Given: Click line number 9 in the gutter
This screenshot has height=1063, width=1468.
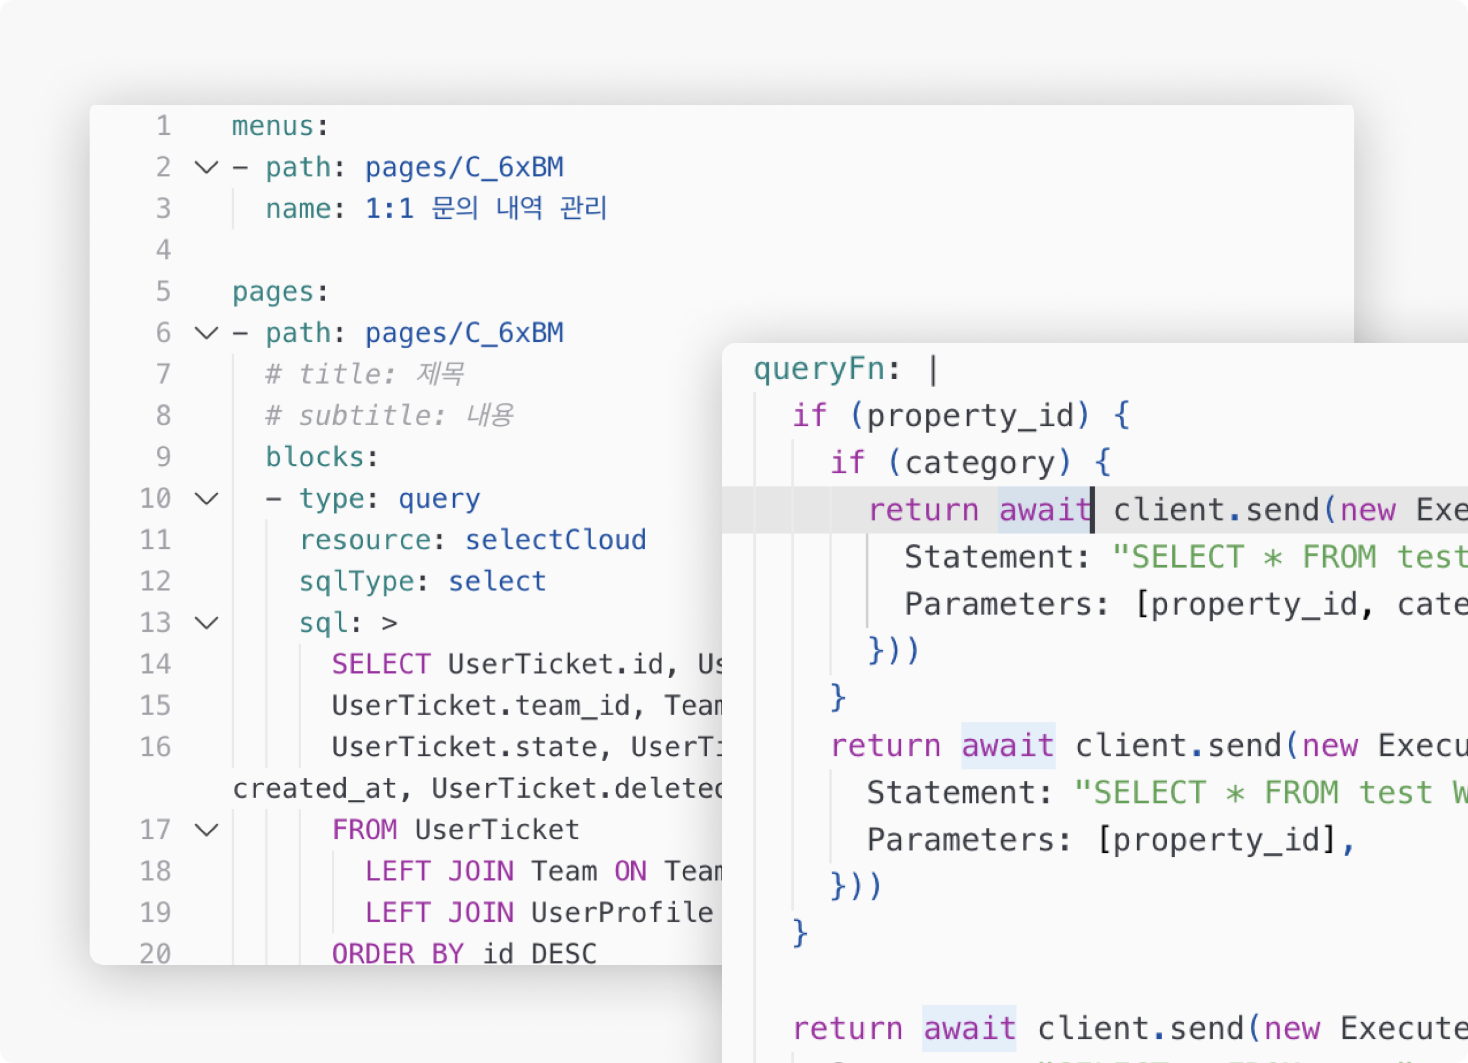Looking at the screenshot, I should 163,457.
